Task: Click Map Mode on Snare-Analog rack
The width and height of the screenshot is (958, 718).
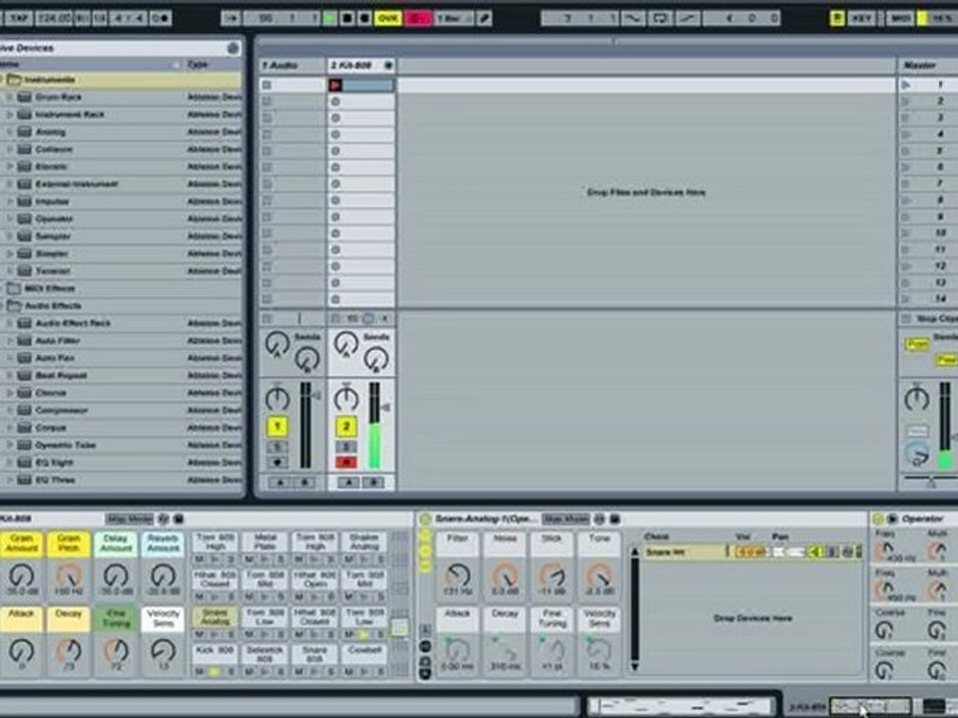Action: [x=566, y=519]
